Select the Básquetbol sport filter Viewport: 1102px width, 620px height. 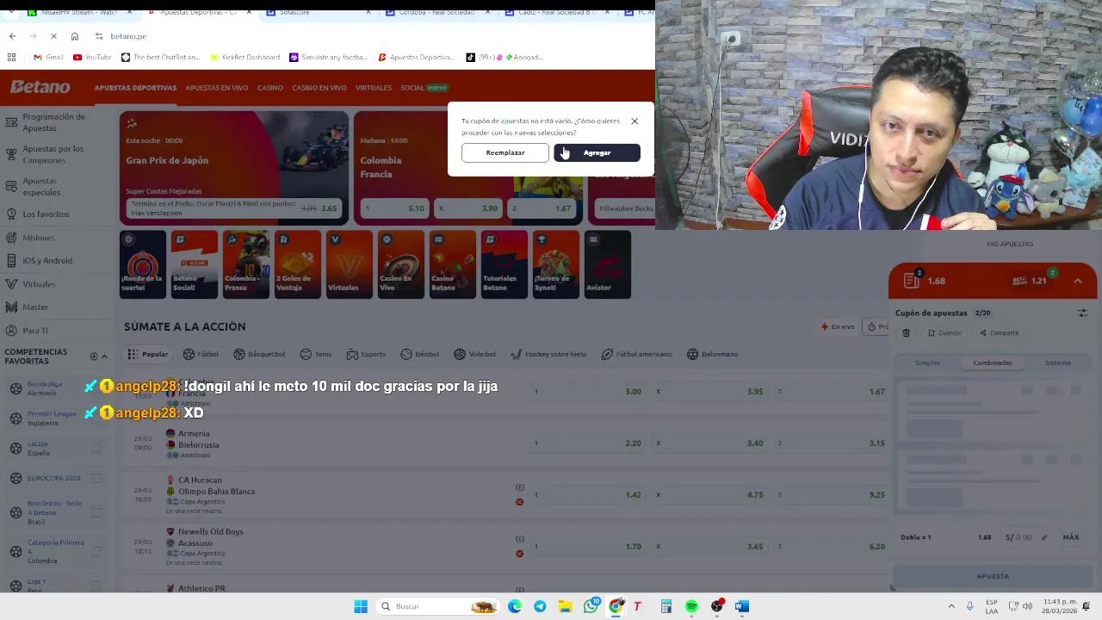point(258,354)
